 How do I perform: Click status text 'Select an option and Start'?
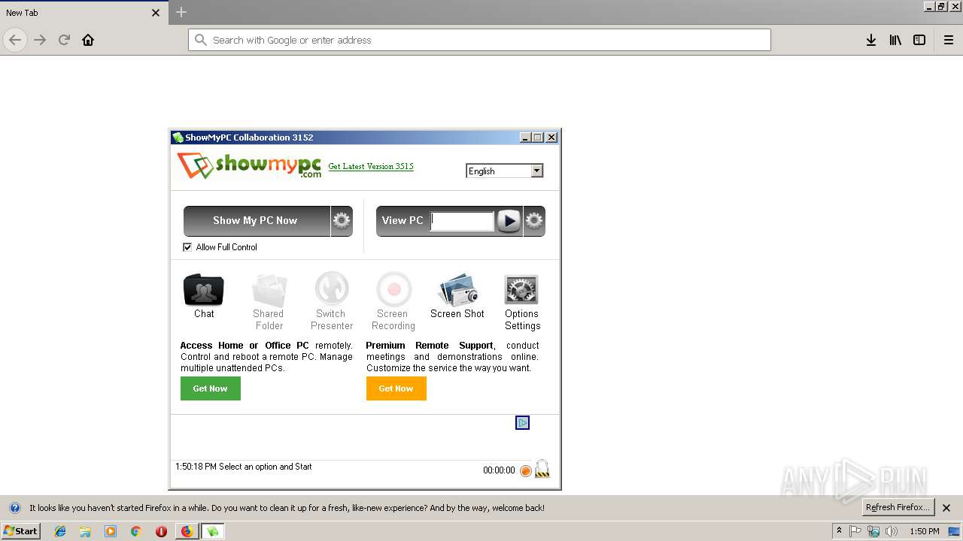(266, 467)
